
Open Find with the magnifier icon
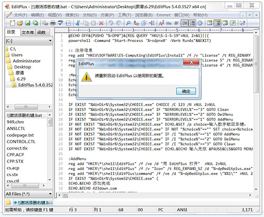[x=128, y=23]
